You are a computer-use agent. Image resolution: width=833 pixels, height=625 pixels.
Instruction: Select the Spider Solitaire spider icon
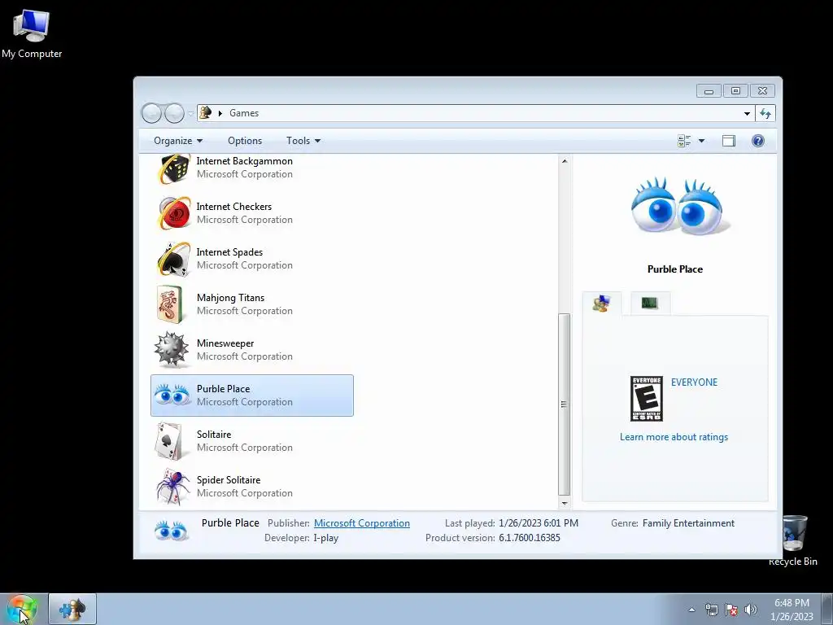pyautogui.click(x=172, y=487)
